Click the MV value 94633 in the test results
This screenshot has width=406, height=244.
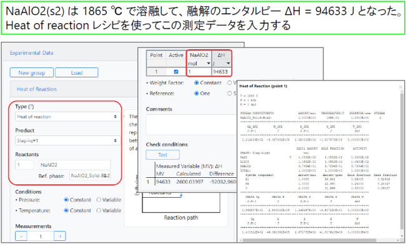click(163, 182)
